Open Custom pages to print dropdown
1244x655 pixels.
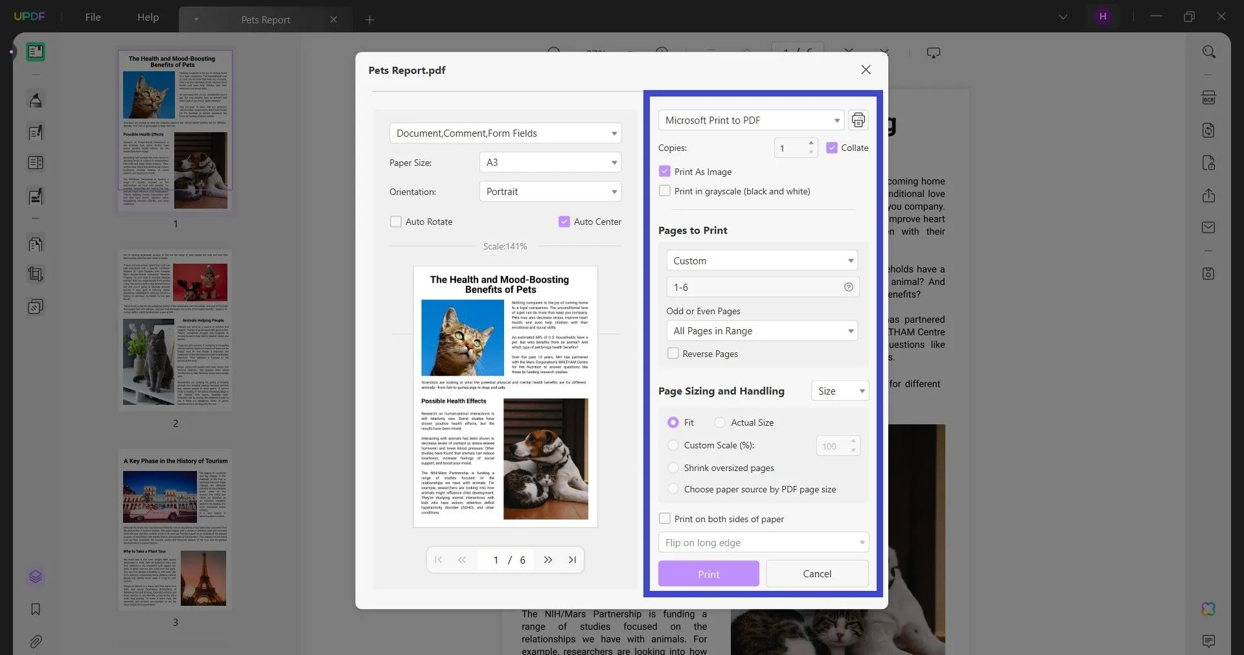tap(762, 260)
